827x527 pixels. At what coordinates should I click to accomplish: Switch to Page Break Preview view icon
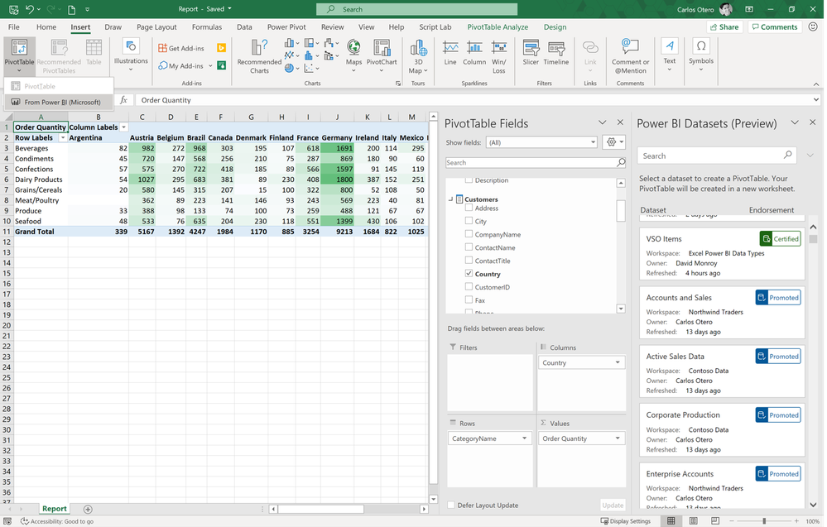pos(715,520)
